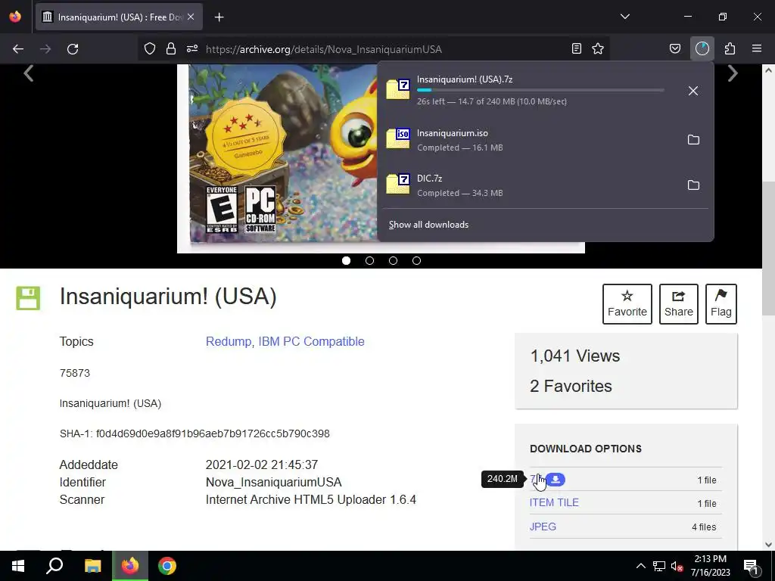Open a new browser tab

[219, 17]
